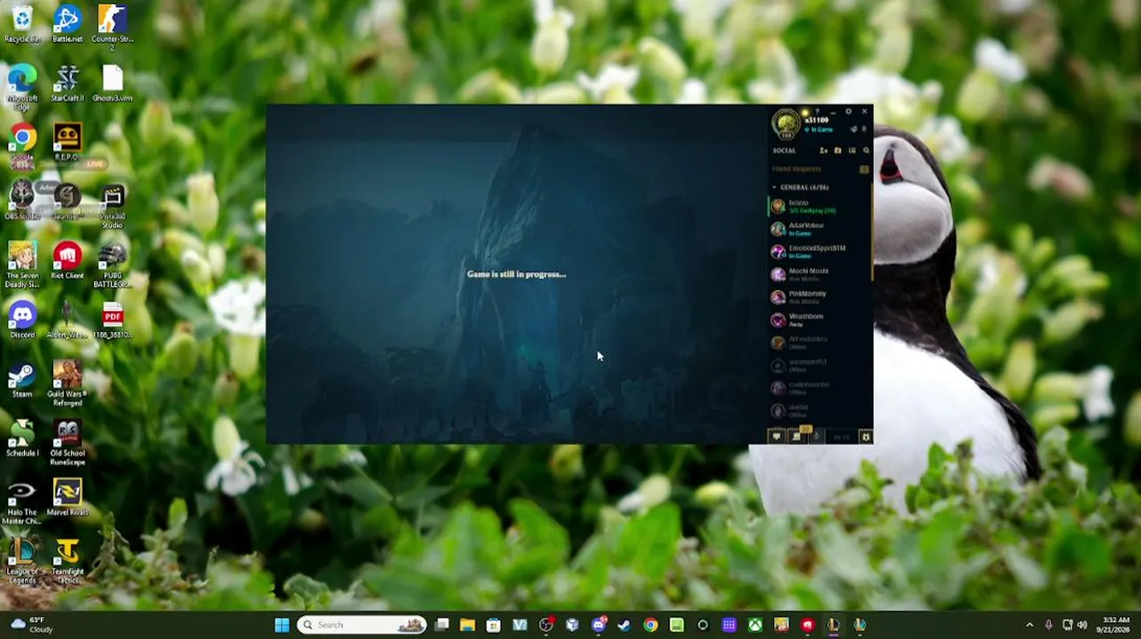This screenshot has width=1141, height=639.
Task: Open Teamfight Tactics desktop shortcut
Action: tap(68, 561)
